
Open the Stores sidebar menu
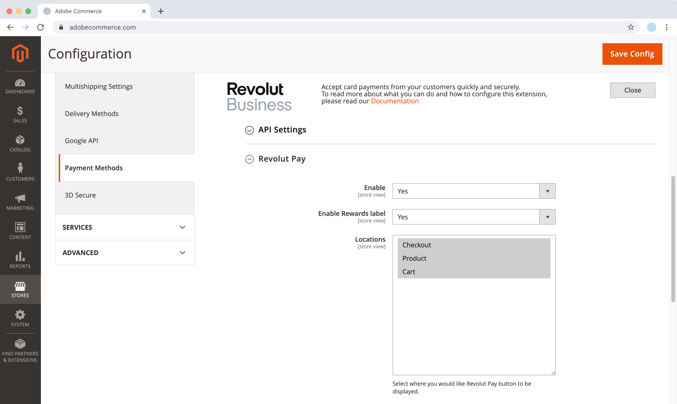coord(20,289)
